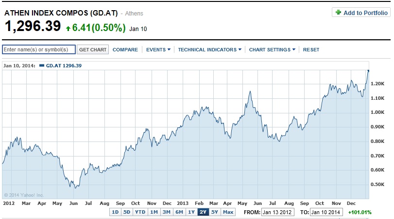Screen dimensions: 394x219
Task: Click the GD.AT legend color marker
Action: [42, 65]
